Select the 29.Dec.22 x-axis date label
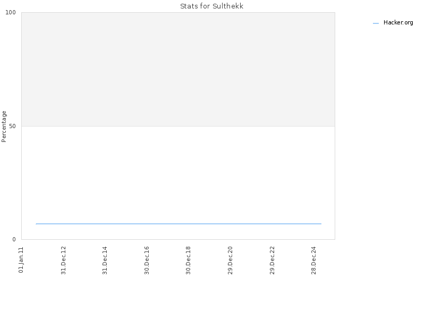 click(272, 261)
